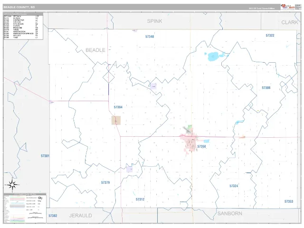Viewport: 304px width, 228px height.
Task: Click the CARPENTER row in ZIP index
Action: tap(21, 20)
